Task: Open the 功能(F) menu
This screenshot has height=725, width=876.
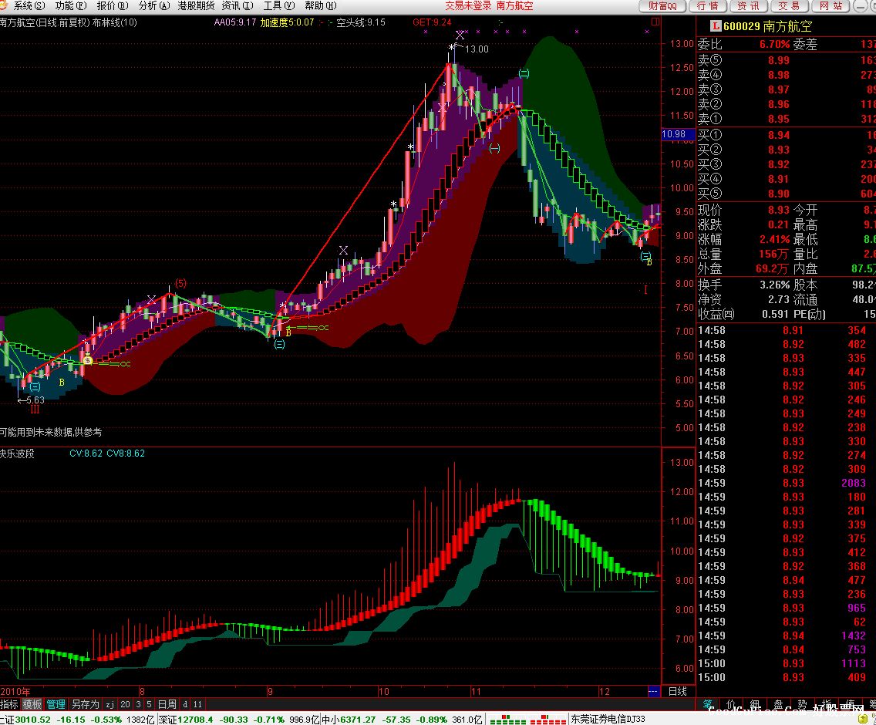Action: coord(71,5)
